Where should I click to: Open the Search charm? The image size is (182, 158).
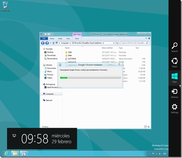[x=174, y=47]
